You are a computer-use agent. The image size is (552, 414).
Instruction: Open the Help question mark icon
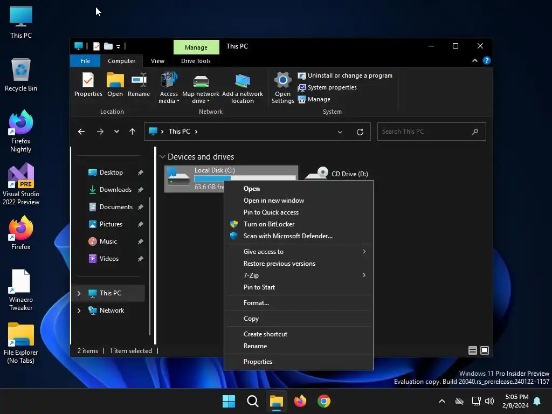pyautogui.click(x=487, y=60)
